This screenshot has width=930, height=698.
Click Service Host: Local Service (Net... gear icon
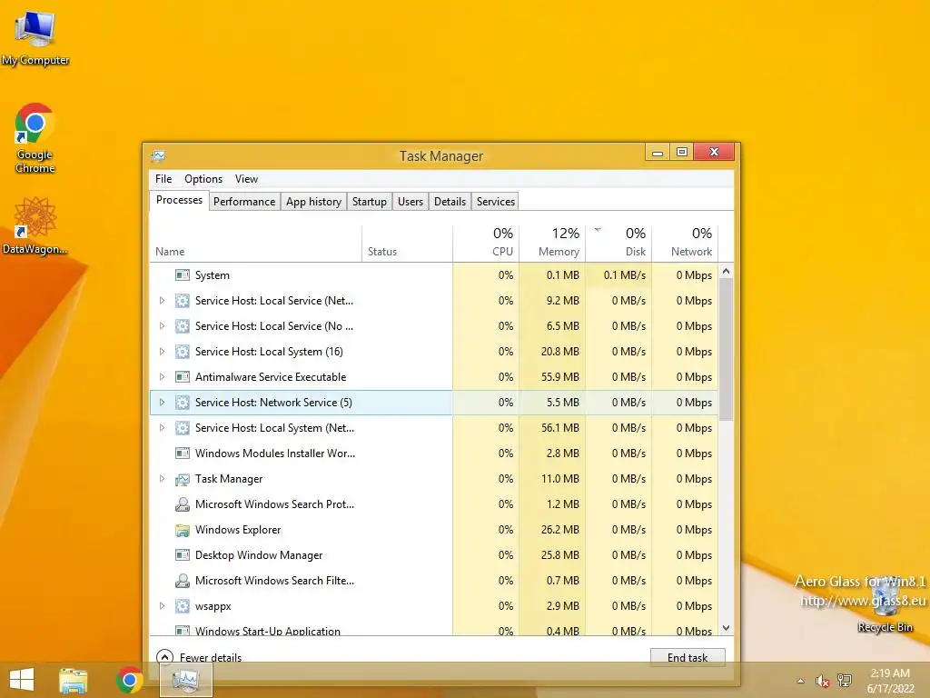coord(182,301)
